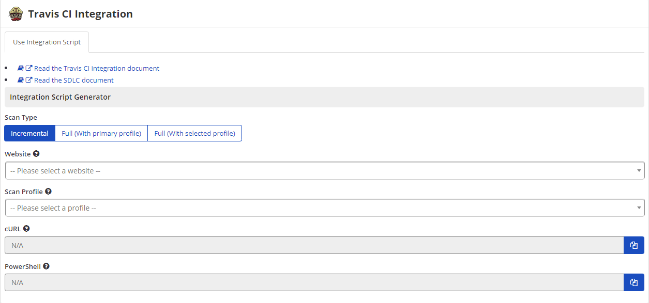The width and height of the screenshot is (649, 303).
Task: Select Full (With primary profile) scan type
Action: click(101, 133)
